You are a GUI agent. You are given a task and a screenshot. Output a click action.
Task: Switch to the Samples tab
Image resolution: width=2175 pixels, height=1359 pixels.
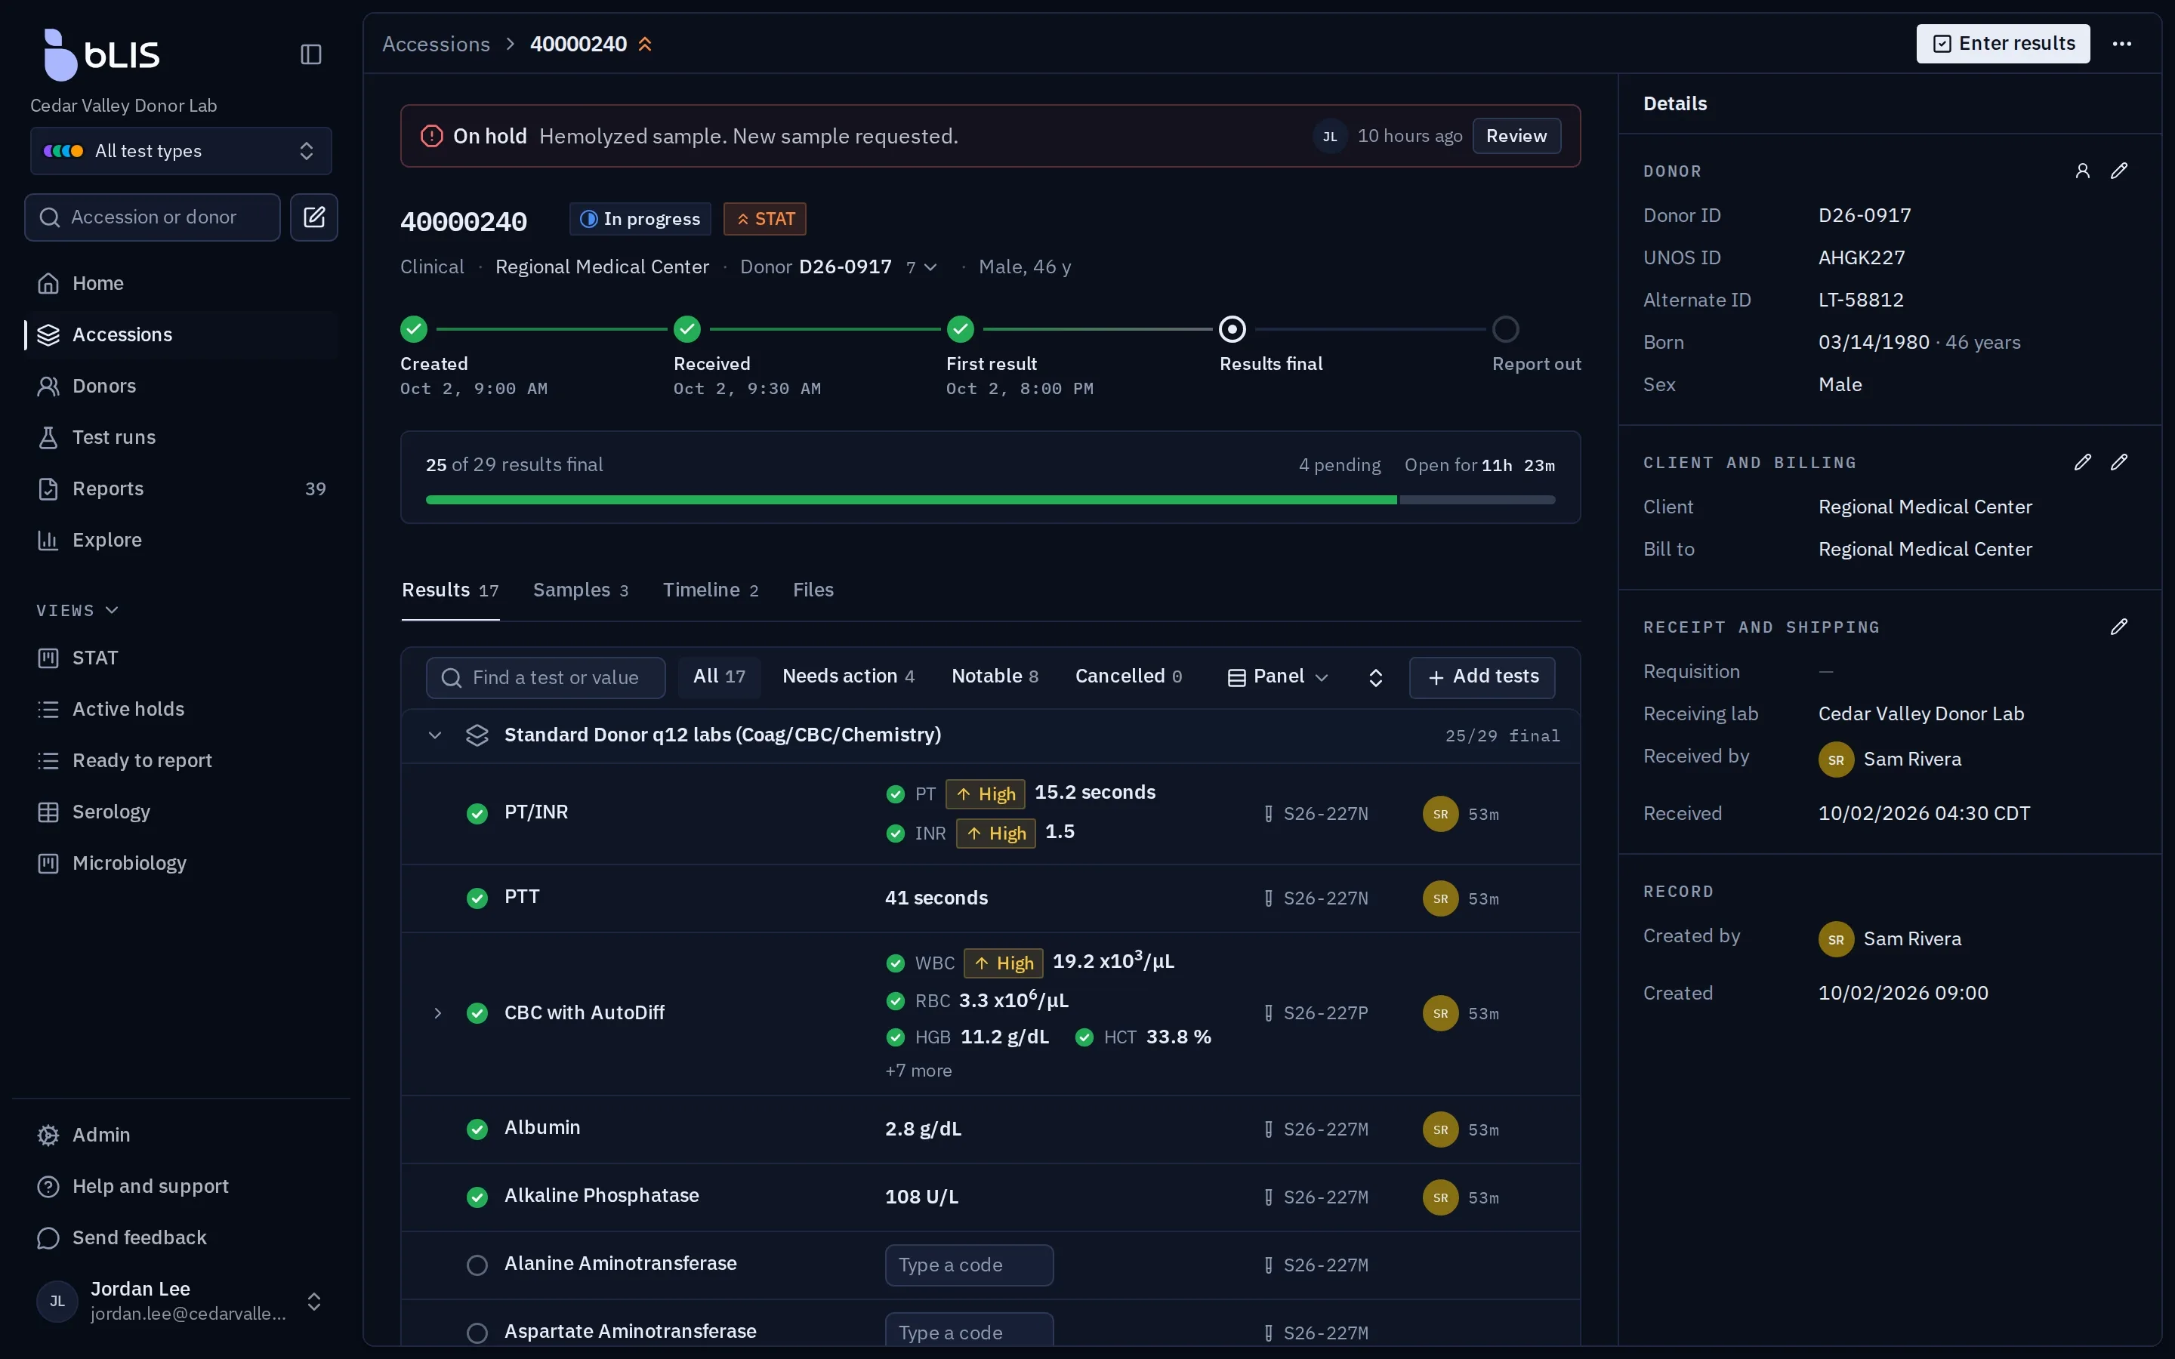(581, 590)
